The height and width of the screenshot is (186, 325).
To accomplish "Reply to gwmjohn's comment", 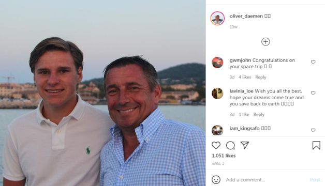I will click(260, 77).
